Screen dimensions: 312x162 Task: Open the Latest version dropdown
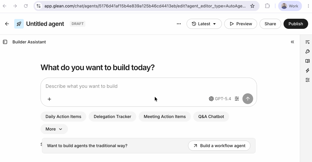point(204,24)
